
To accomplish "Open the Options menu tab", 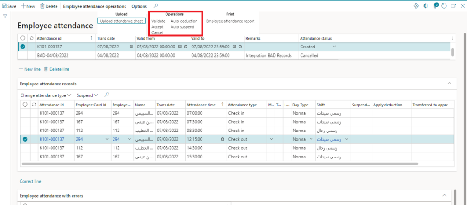I will tap(139, 6).
